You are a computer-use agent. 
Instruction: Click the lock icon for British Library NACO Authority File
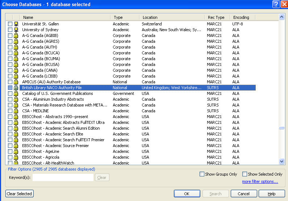(16, 88)
